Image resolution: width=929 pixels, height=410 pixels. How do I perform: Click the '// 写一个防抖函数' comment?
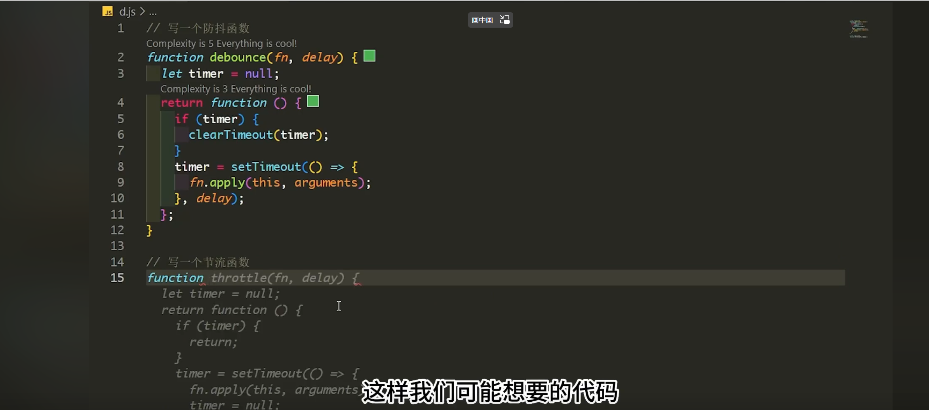(x=198, y=28)
